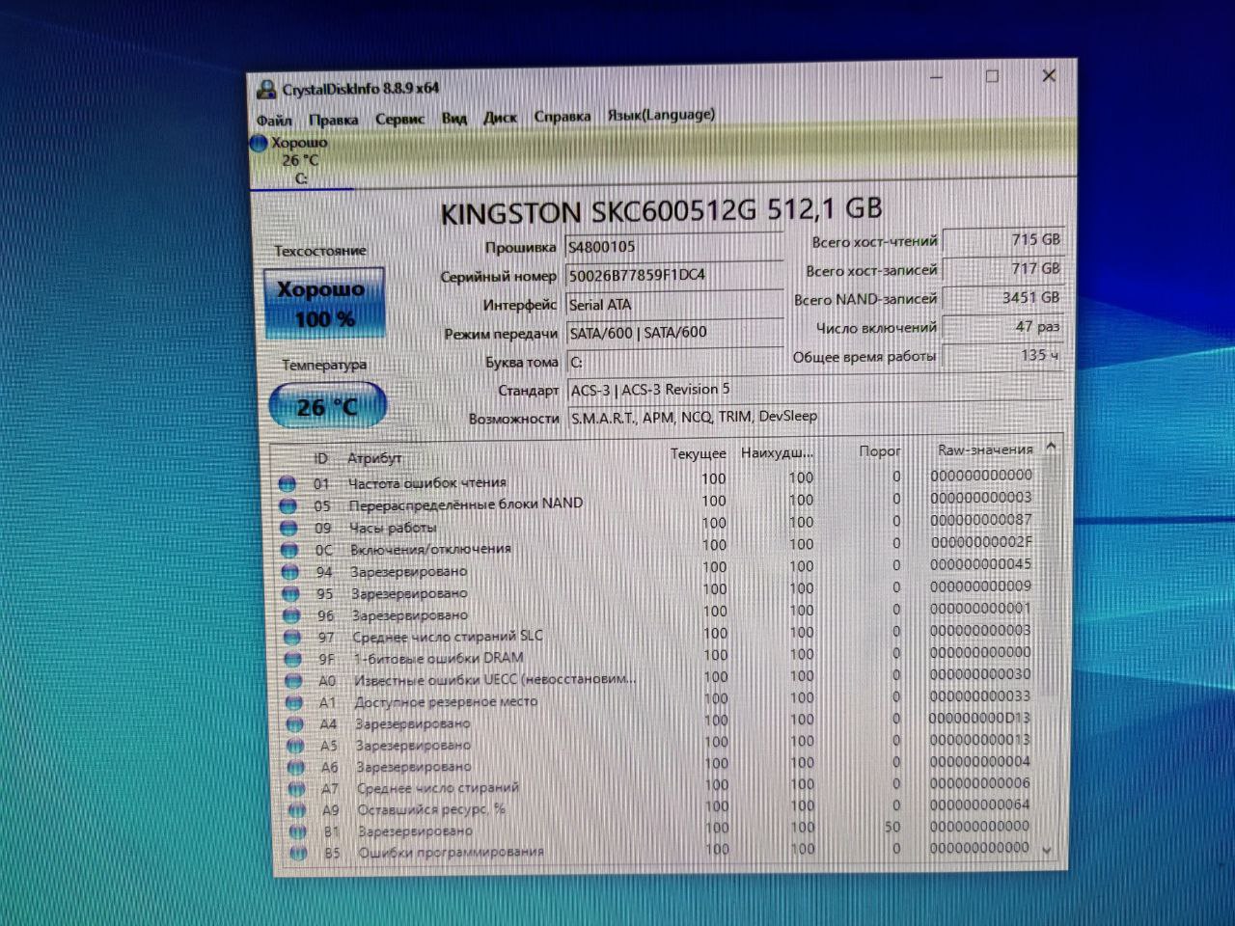This screenshot has height=926, width=1235.
Task: Click the CrystalDiskInfo app icon in title bar
Action: [x=265, y=90]
